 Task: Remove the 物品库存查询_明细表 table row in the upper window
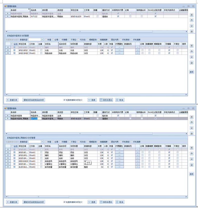(8, 16)
